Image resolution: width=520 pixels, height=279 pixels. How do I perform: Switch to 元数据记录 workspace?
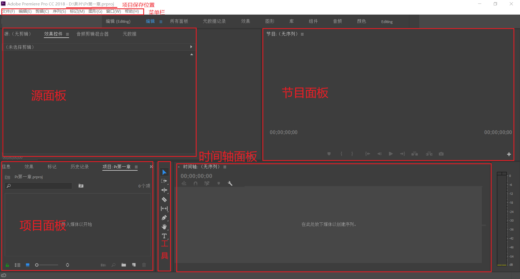214,21
